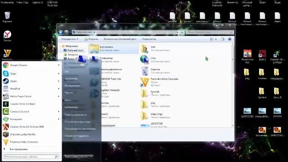Select Counter-Strike 1.6 Razer desktop shortcut
288x162 pixels.
click(277, 56)
